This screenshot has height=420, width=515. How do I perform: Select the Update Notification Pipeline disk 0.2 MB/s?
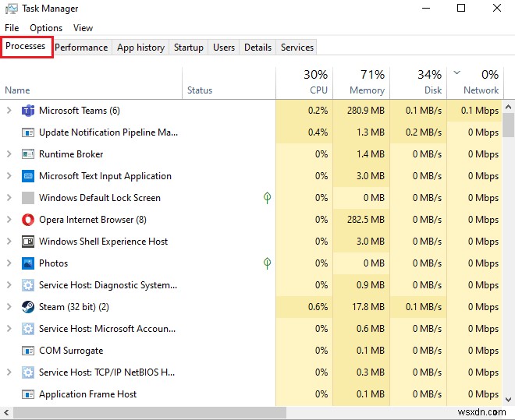click(x=424, y=132)
